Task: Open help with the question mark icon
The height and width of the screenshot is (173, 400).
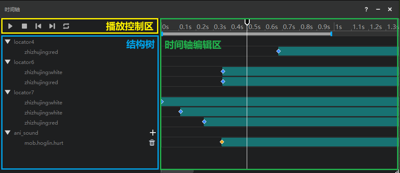Action: pos(366,9)
